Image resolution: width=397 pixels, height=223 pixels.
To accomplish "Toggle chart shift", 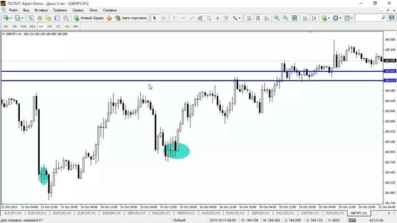I will [314, 18].
